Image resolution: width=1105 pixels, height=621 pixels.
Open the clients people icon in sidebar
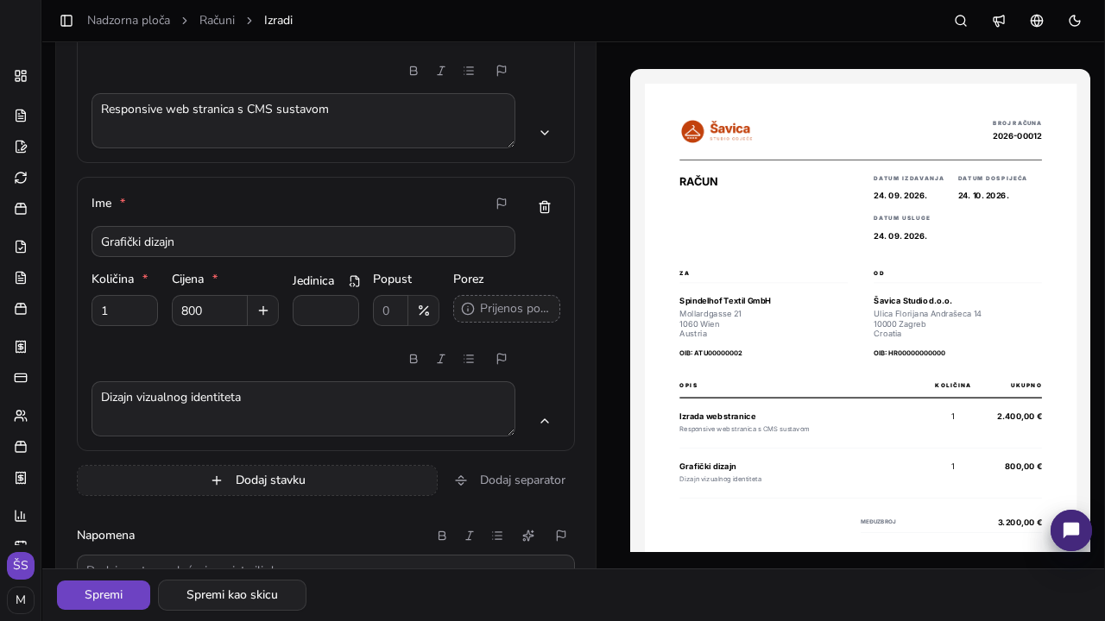click(x=21, y=416)
